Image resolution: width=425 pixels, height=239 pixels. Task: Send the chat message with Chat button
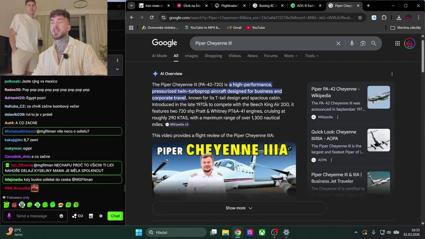[115, 216]
